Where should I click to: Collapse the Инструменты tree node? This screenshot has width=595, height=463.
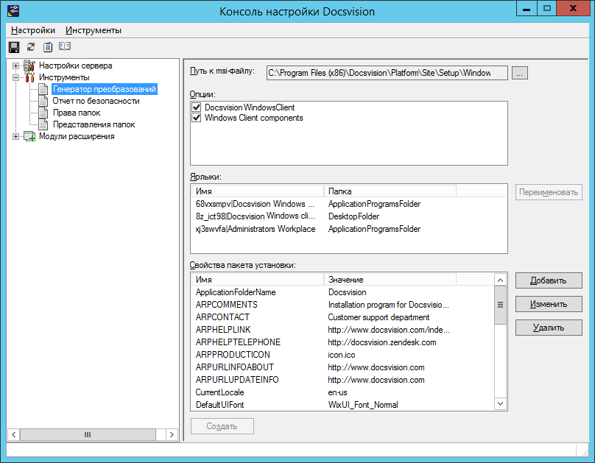coord(15,77)
